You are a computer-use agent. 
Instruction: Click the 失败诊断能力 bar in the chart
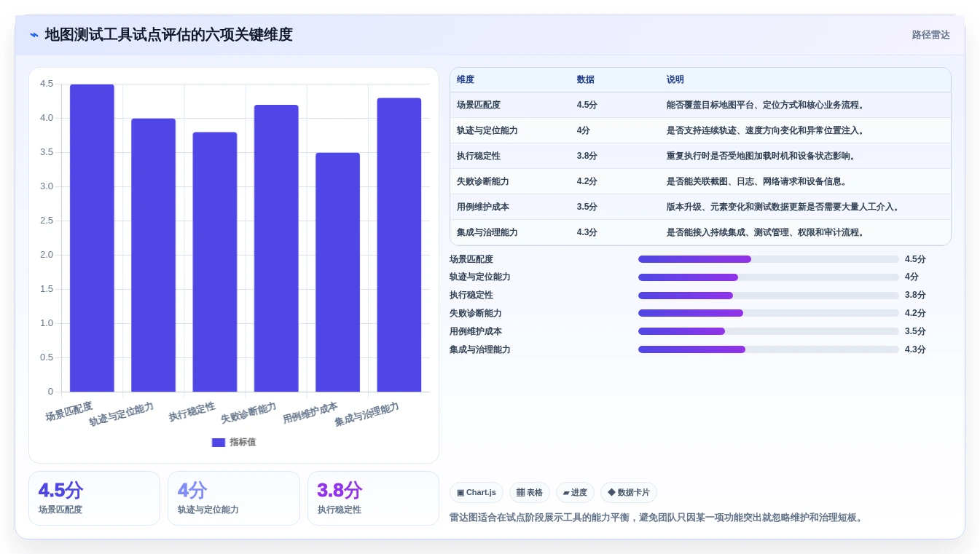pos(276,248)
